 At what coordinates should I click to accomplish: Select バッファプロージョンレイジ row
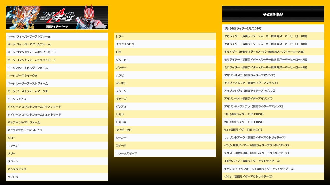tap(57, 130)
